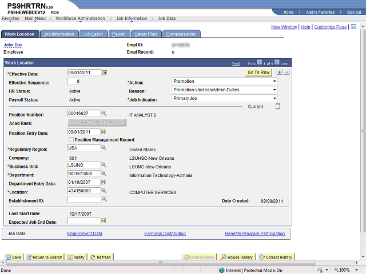Click the zoom level 100% icon in status bar
366x274 pixels.
pyautogui.click(x=336, y=270)
